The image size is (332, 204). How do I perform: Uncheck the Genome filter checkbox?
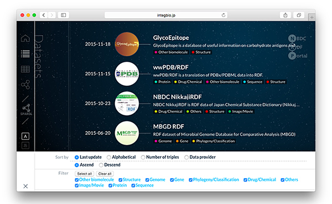tap(147, 180)
